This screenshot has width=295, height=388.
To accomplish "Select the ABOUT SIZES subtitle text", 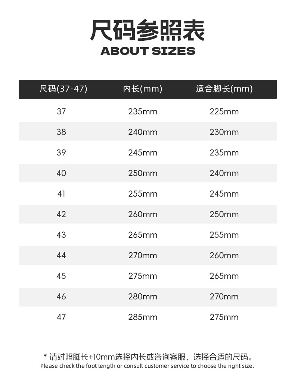I will [x=148, y=51].
